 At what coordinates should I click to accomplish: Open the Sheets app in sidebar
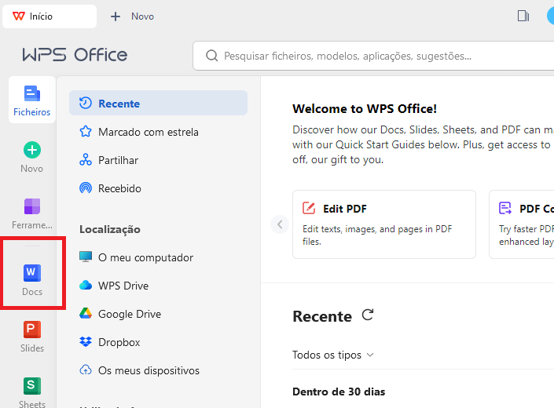click(x=32, y=392)
